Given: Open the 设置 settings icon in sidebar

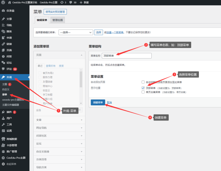Looking at the screenshot, I should tap(3, 131).
